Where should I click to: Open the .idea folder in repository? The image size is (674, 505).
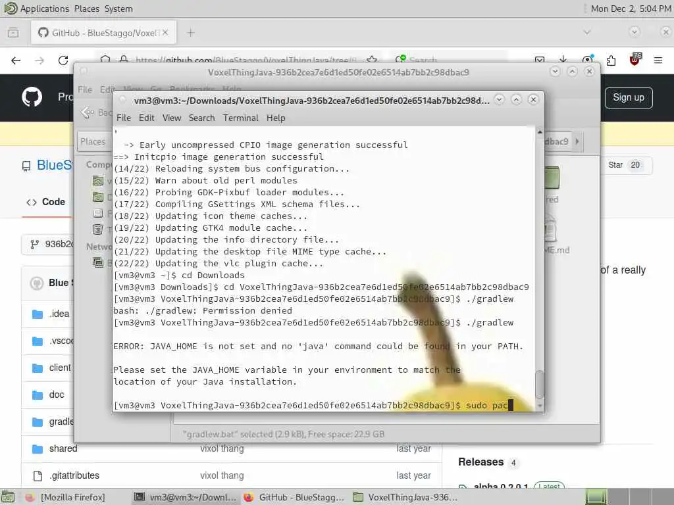(59, 314)
